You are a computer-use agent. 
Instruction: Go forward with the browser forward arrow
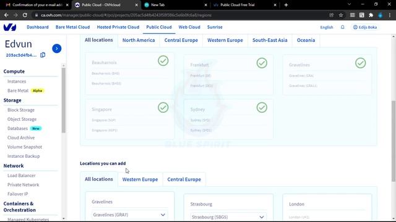pyautogui.click(x=15, y=15)
